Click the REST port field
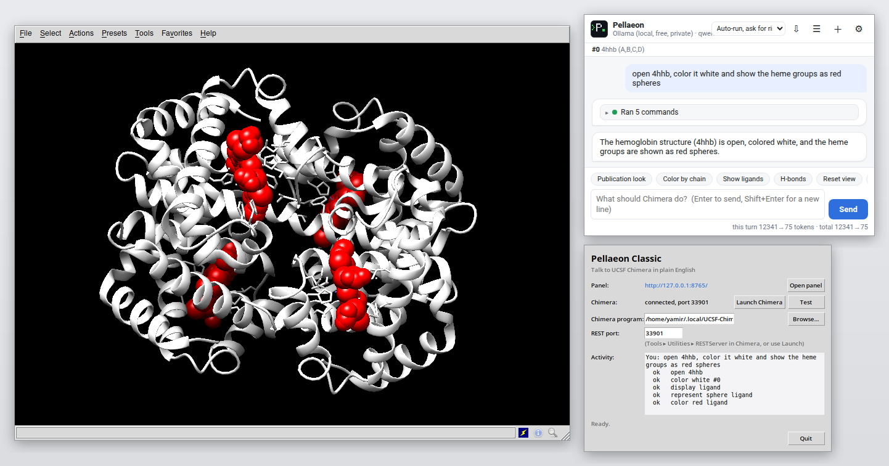 click(x=663, y=333)
